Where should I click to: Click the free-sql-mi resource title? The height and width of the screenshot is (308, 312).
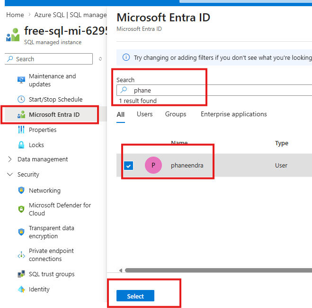click(65, 31)
